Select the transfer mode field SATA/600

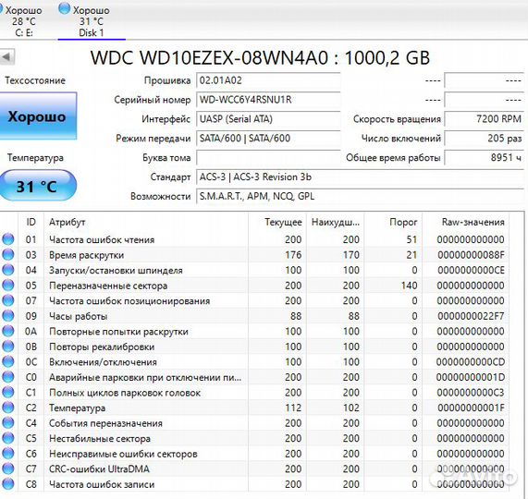268,139
